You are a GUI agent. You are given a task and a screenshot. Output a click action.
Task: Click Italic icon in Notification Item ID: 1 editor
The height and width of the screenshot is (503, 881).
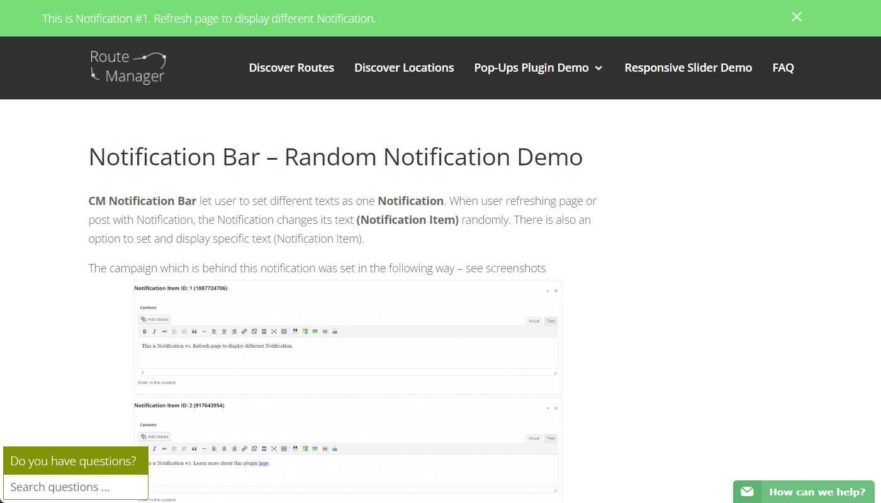[154, 331]
